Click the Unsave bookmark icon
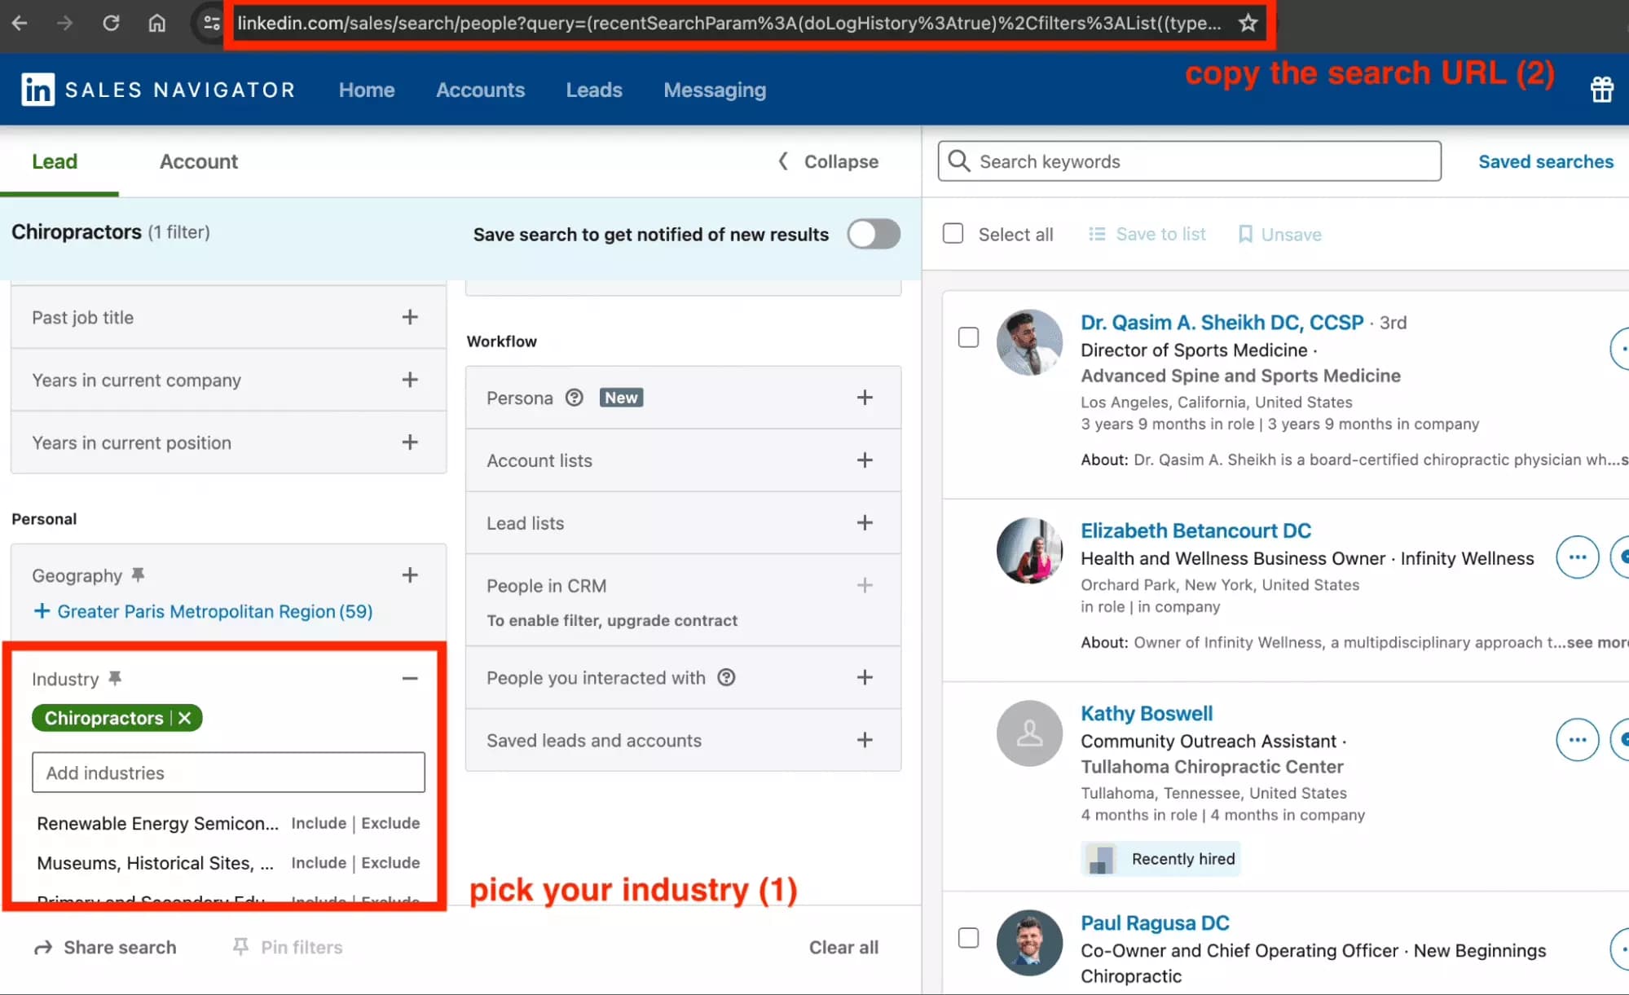The image size is (1629, 995). [x=1245, y=234]
